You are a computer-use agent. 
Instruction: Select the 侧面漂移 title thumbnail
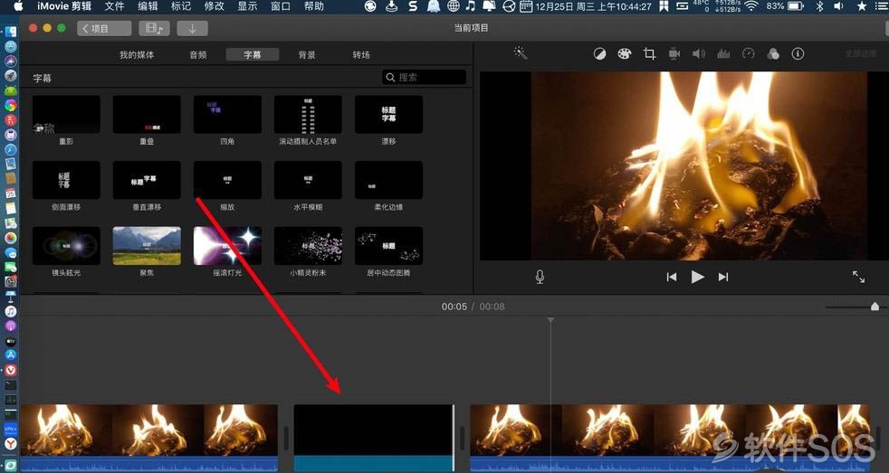(x=66, y=180)
